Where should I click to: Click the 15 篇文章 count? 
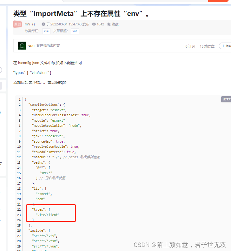[x=207, y=46]
